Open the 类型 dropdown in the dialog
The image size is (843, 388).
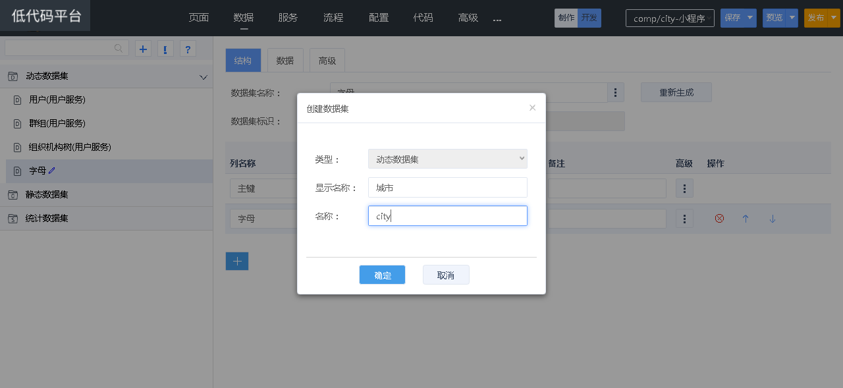point(447,159)
